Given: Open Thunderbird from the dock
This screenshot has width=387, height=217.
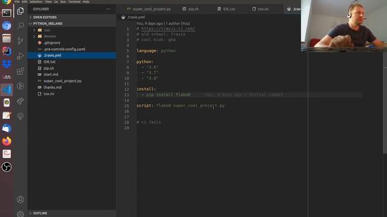Looking at the screenshot, I should click(x=7, y=128).
